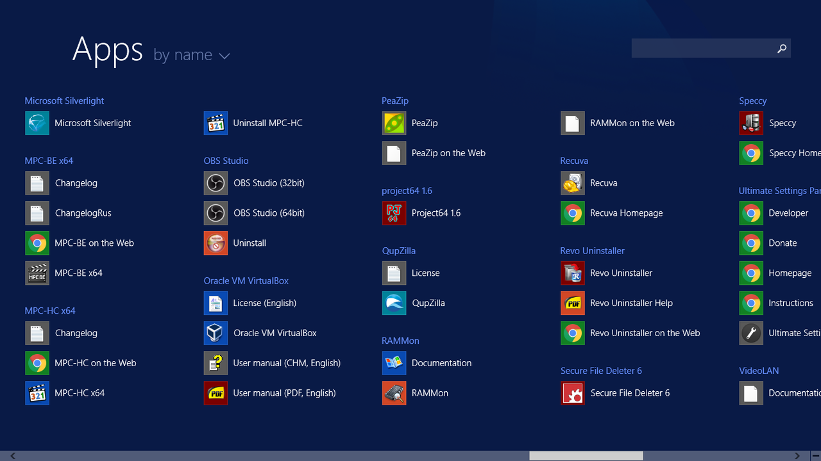Image resolution: width=821 pixels, height=461 pixels.
Task: Launch the Revo Uninstaller app icon
Action: [572, 273]
